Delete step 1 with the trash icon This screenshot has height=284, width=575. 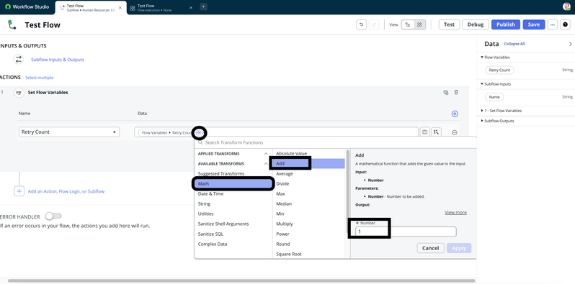456,93
